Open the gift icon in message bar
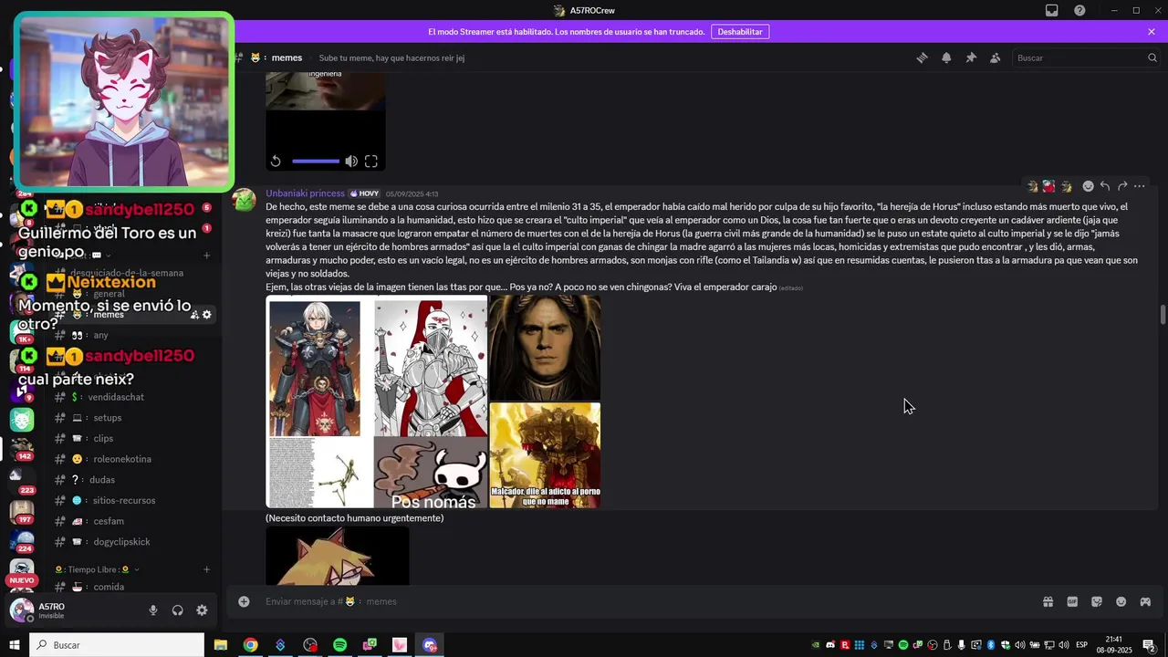Image resolution: width=1168 pixels, height=657 pixels. (1048, 601)
